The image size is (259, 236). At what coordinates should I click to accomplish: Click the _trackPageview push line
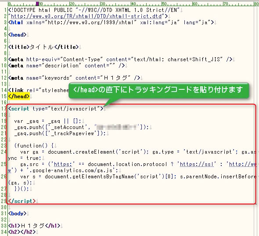(x=60, y=133)
